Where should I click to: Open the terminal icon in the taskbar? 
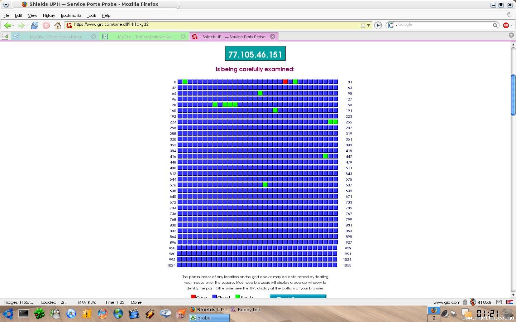(24, 314)
